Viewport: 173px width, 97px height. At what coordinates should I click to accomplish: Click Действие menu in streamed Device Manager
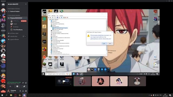click(54, 16)
